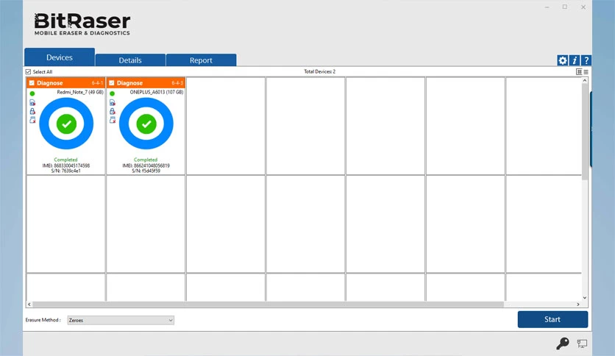Click the vertical scrollbar thumb
This screenshot has width=615, height=356.
584,132
